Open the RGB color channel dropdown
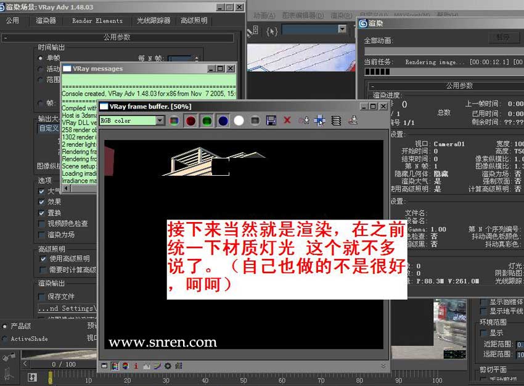Image resolution: width=524 pixels, height=386 pixels. [160, 121]
